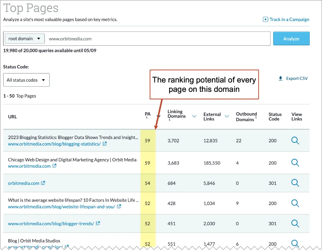Open View Links magnifier for orbitmedia.com 301 row
Screen dimensions: 322x250
click(x=295, y=183)
